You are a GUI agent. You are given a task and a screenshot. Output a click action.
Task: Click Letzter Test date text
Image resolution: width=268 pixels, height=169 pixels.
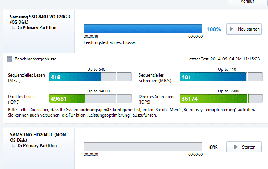(x=223, y=59)
